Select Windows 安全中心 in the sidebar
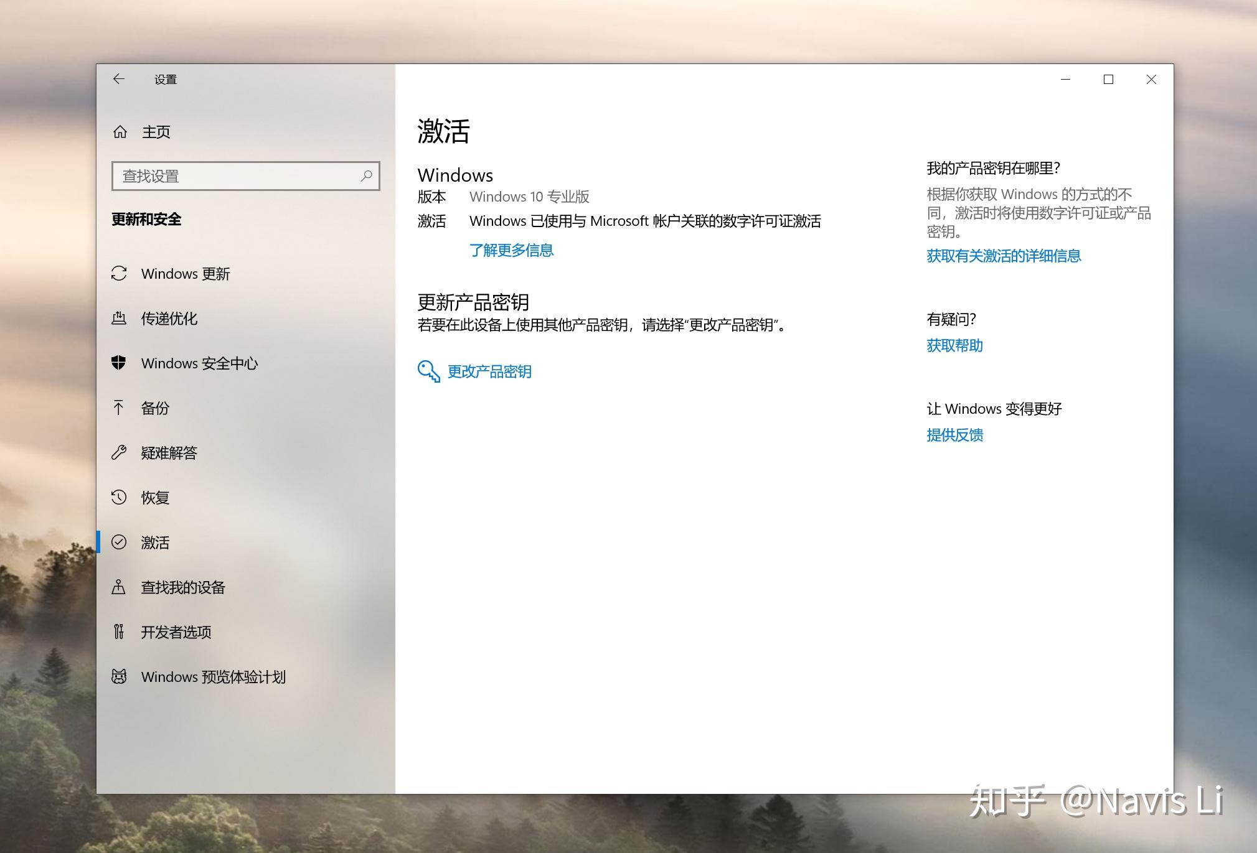This screenshot has height=853, width=1257. pos(246,363)
